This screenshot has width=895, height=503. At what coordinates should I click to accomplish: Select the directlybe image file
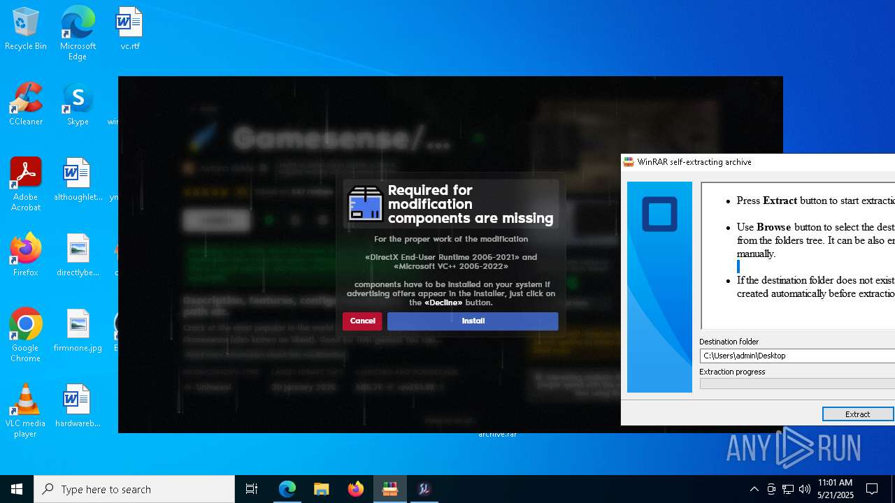point(78,255)
